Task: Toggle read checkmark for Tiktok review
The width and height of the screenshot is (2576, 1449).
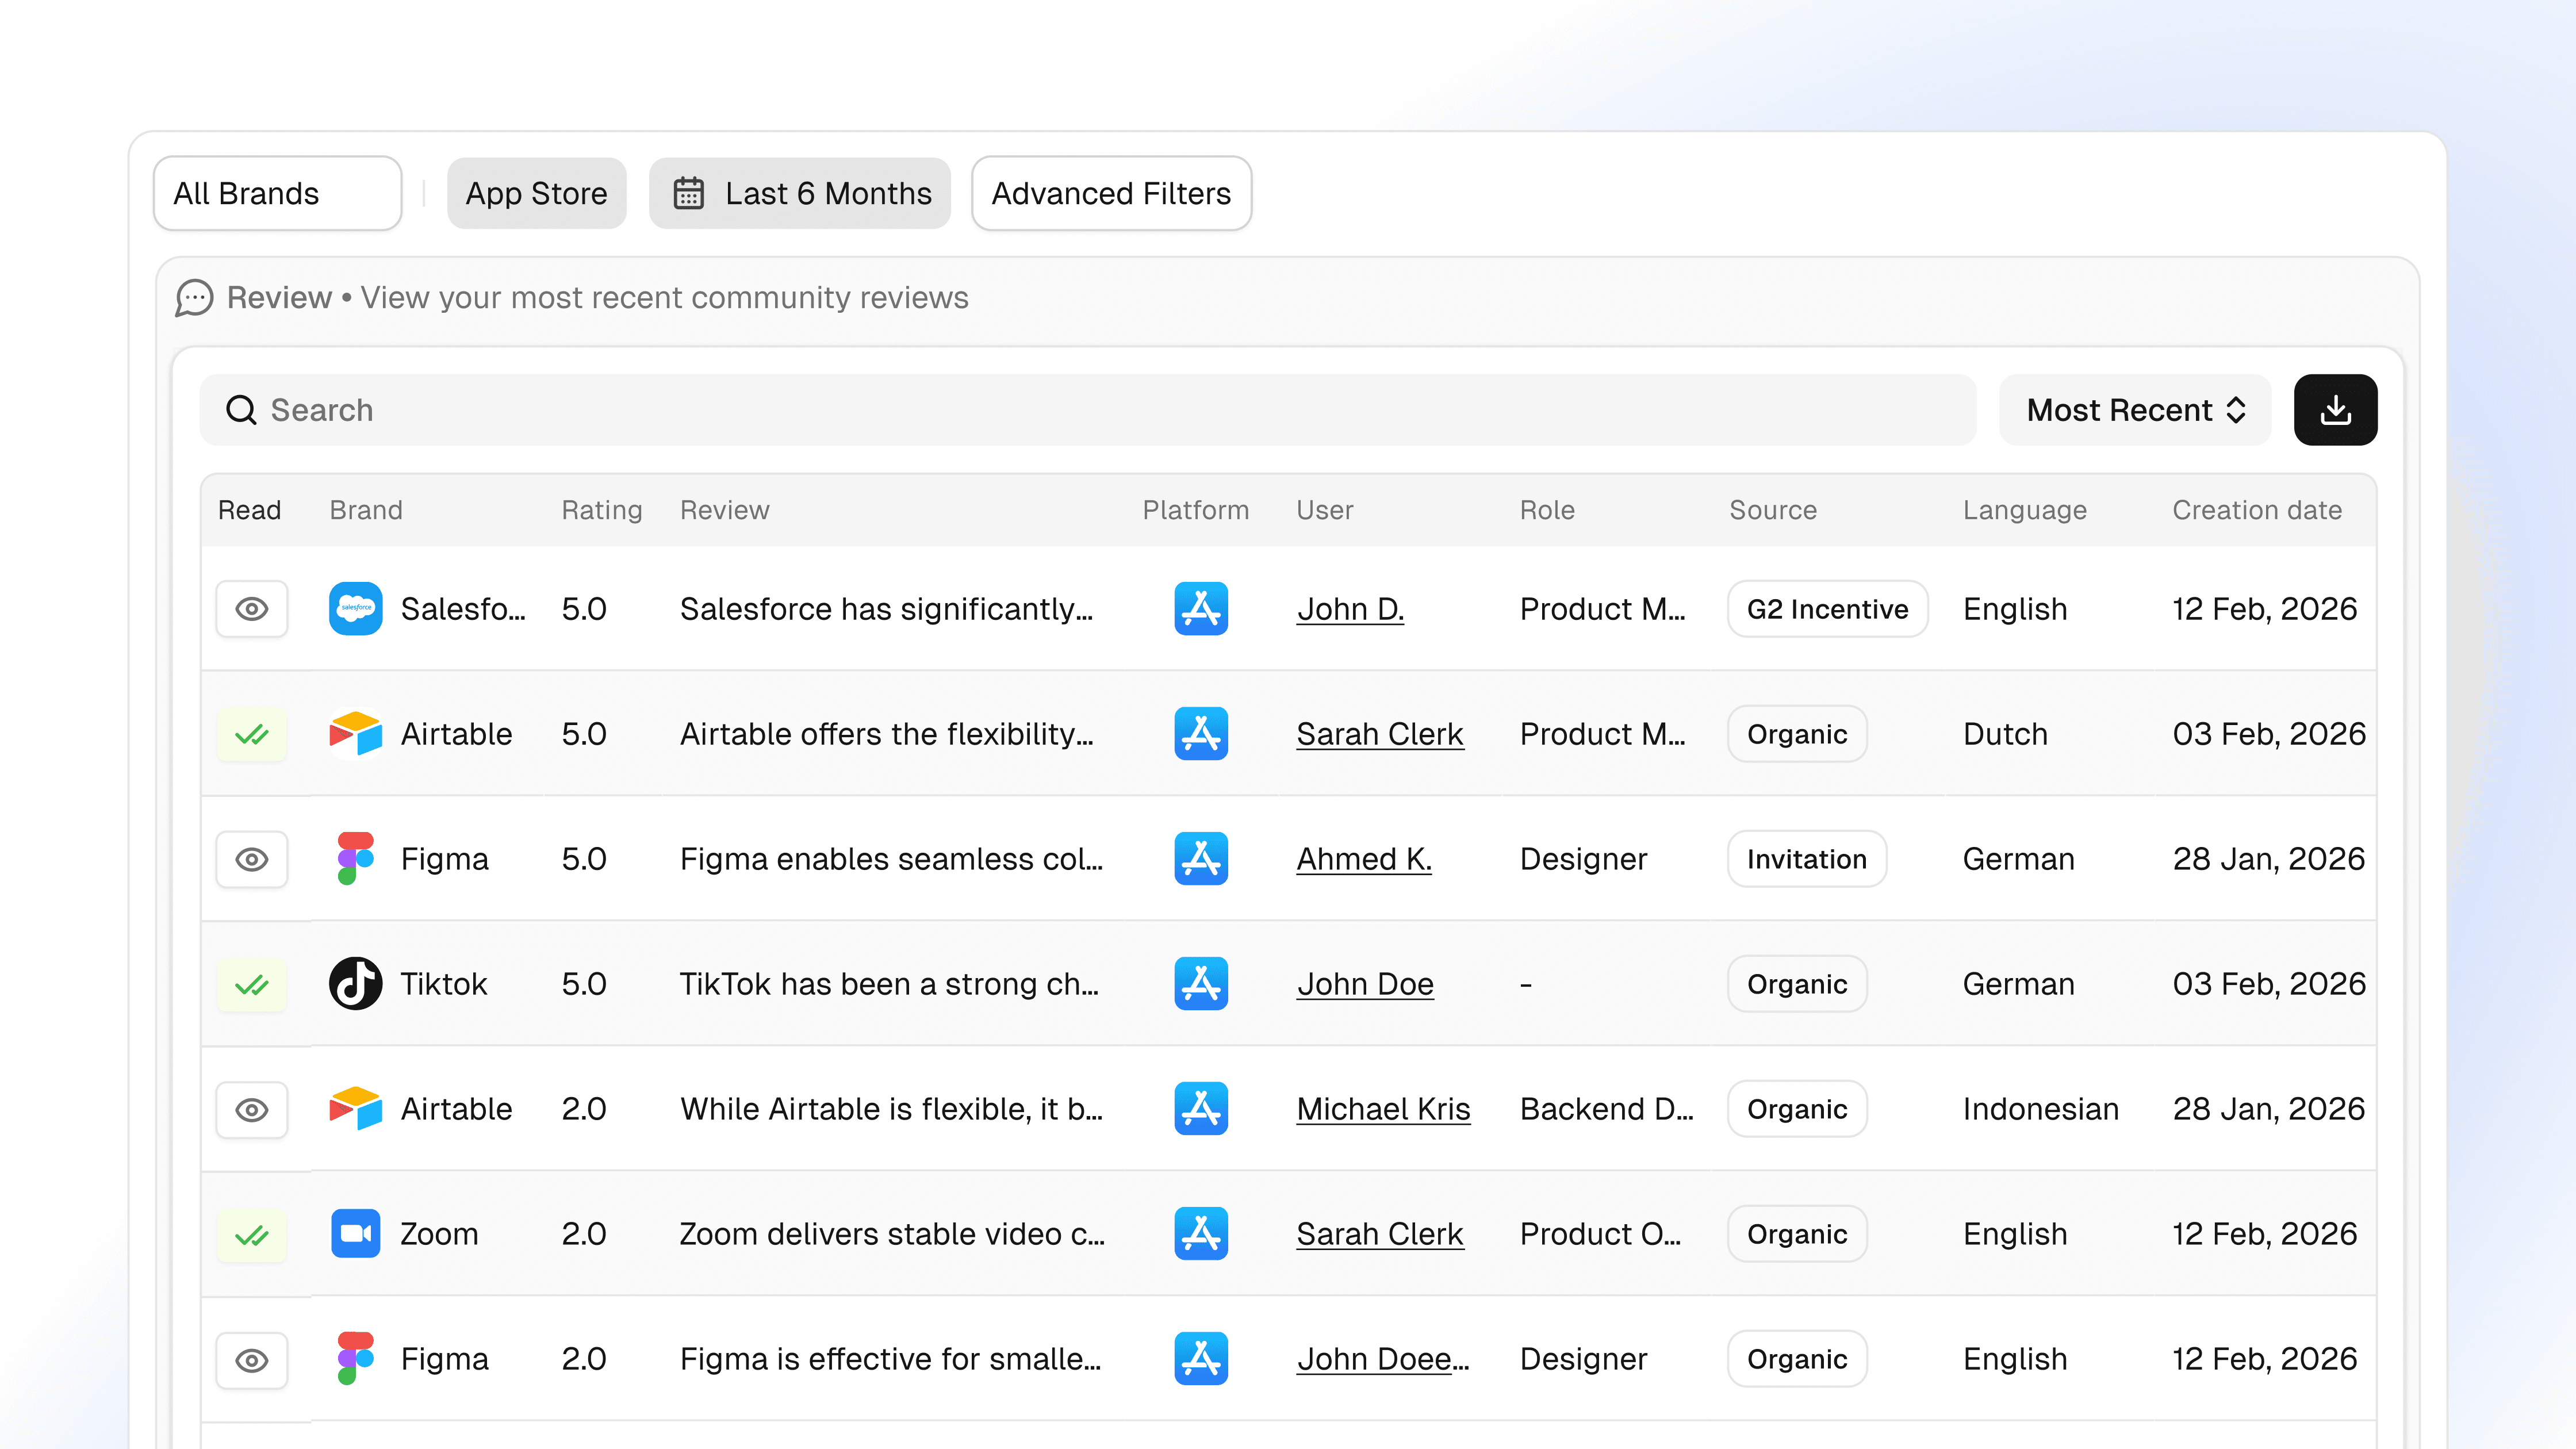Action: tap(252, 985)
